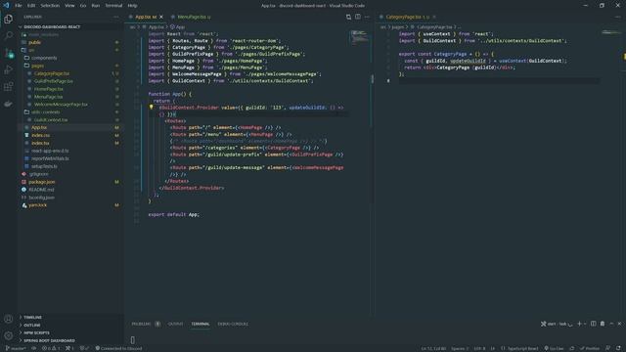Open the new terminal dropdown arrow

click(585, 324)
